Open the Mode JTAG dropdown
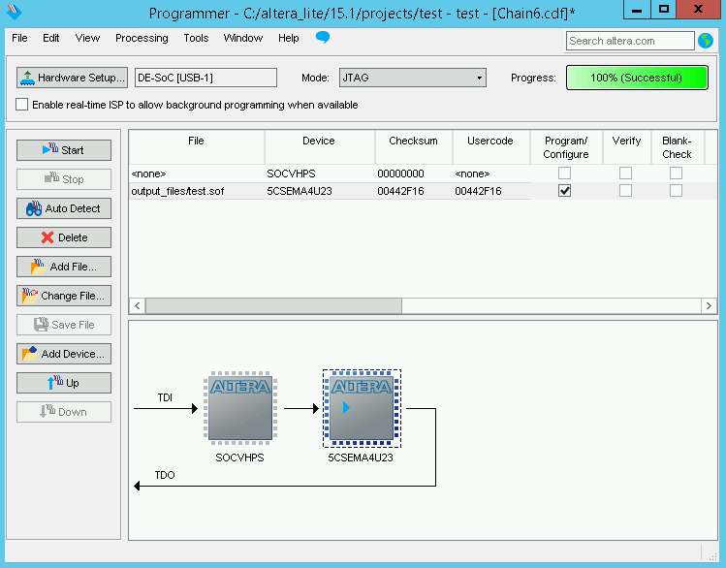Screen dimensions: 726x568 [413, 78]
